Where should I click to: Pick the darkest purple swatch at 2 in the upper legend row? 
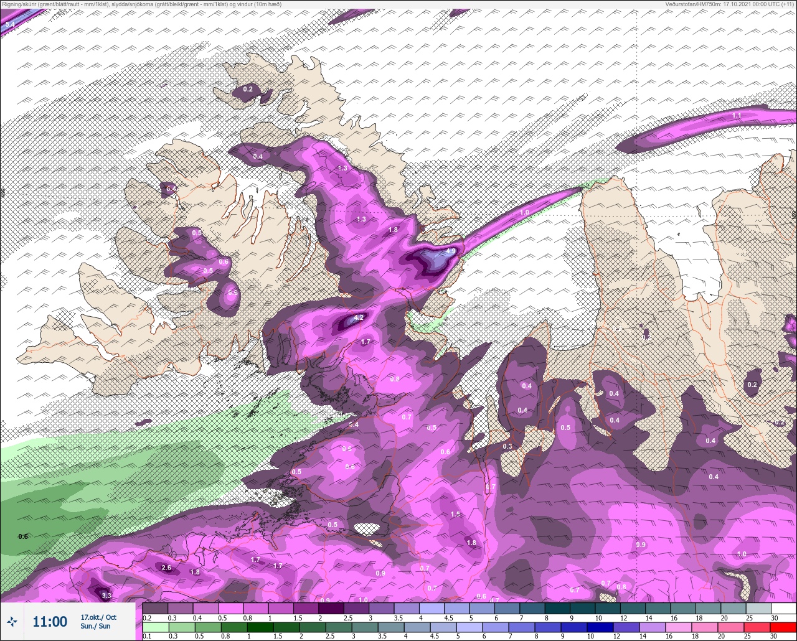point(331,609)
